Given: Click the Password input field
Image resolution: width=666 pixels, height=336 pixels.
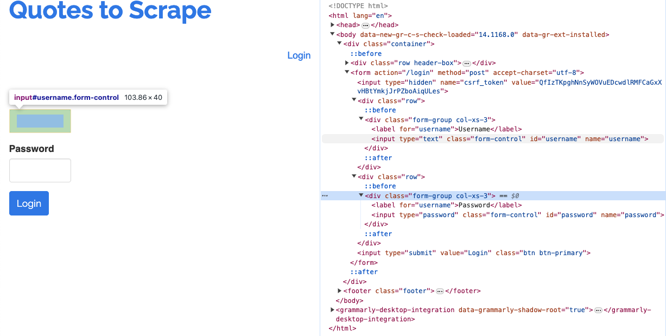Looking at the screenshot, I should (x=40, y=170).
